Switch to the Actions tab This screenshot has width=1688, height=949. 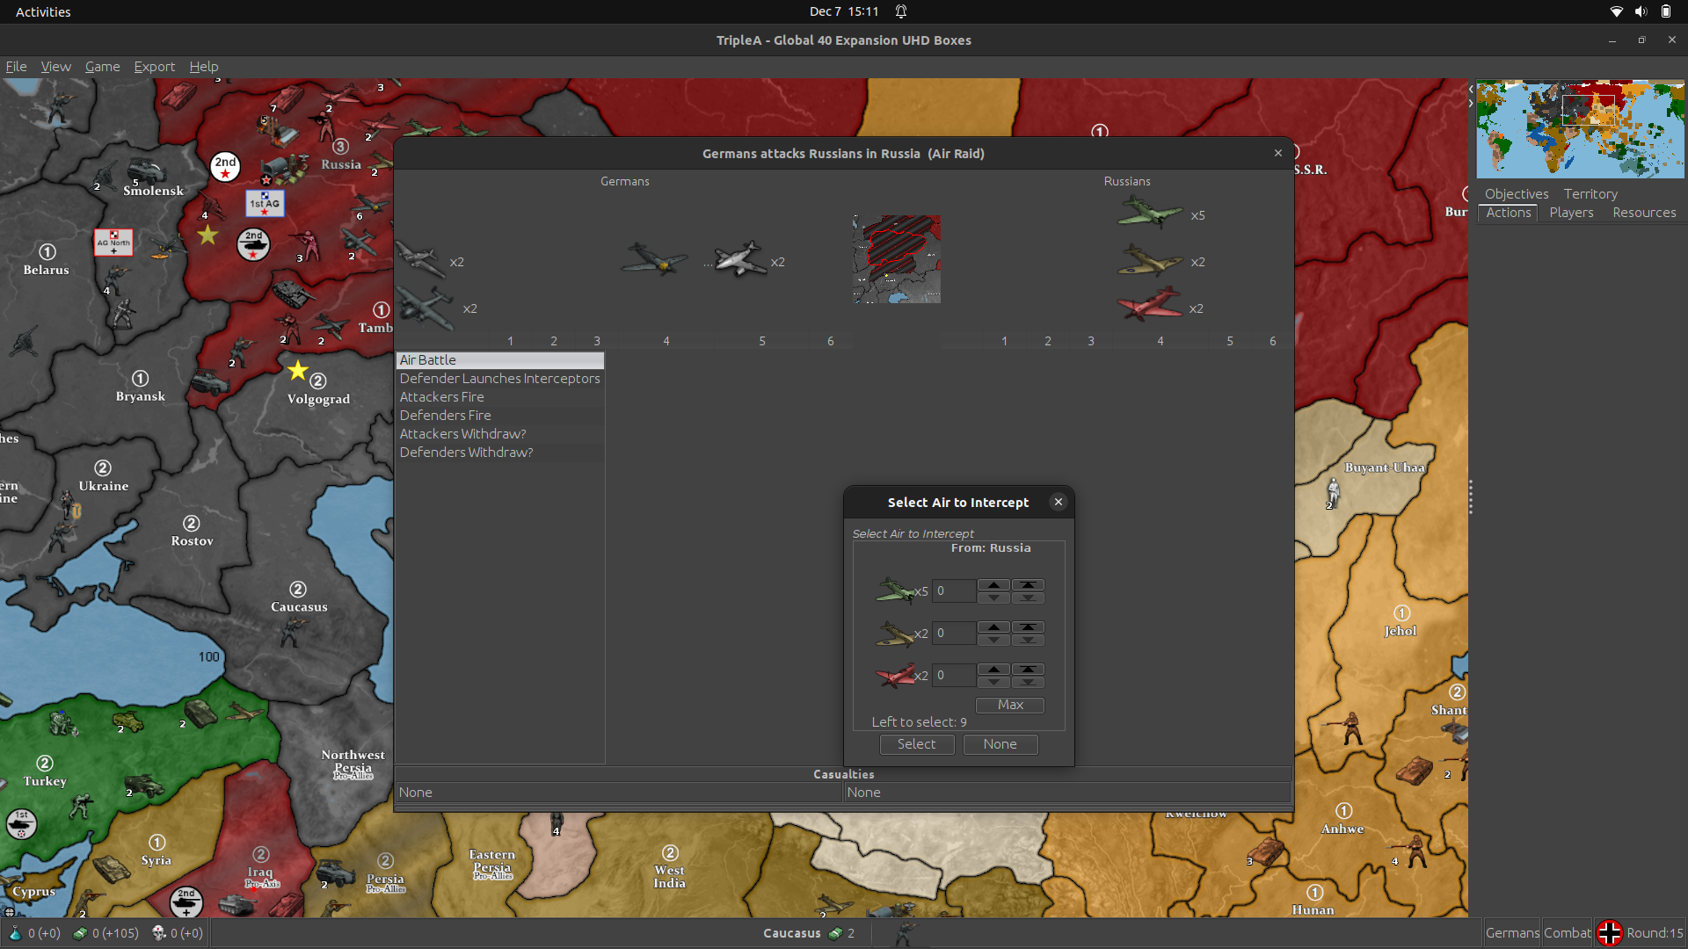pos(1509,213)
